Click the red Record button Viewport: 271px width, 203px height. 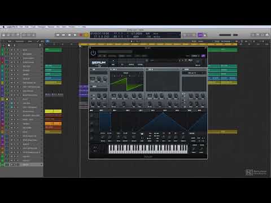coord(81,35)
